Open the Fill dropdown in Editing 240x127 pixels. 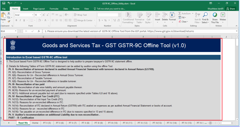(x=182, y=18)
